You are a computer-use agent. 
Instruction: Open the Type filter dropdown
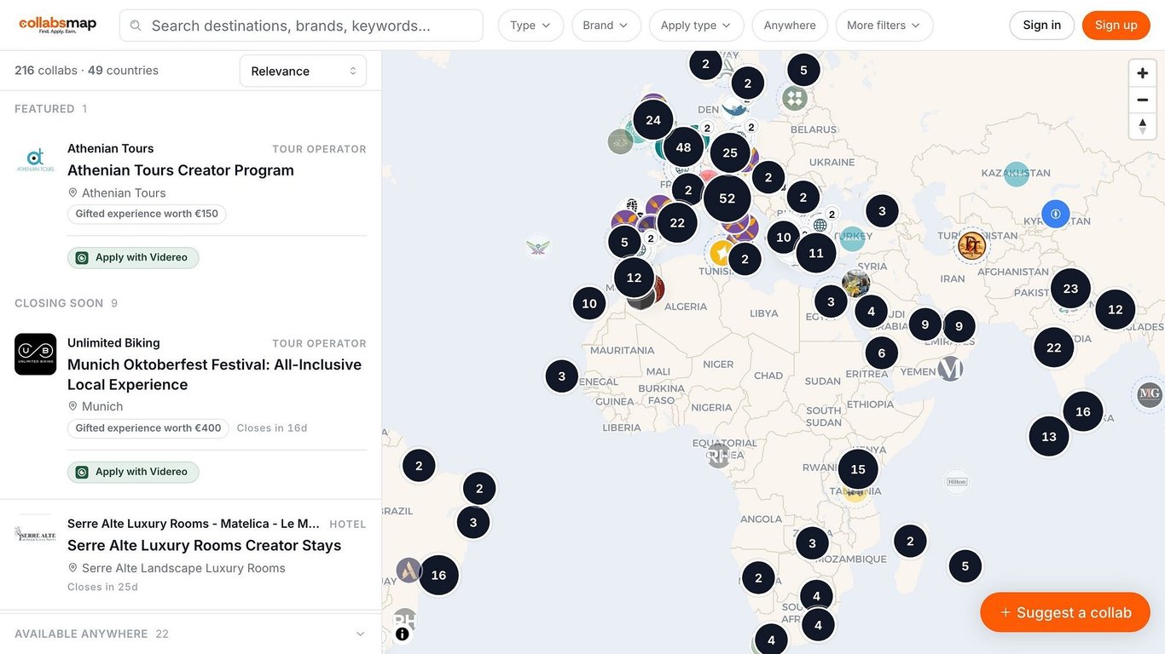click(x=530, y=26)
